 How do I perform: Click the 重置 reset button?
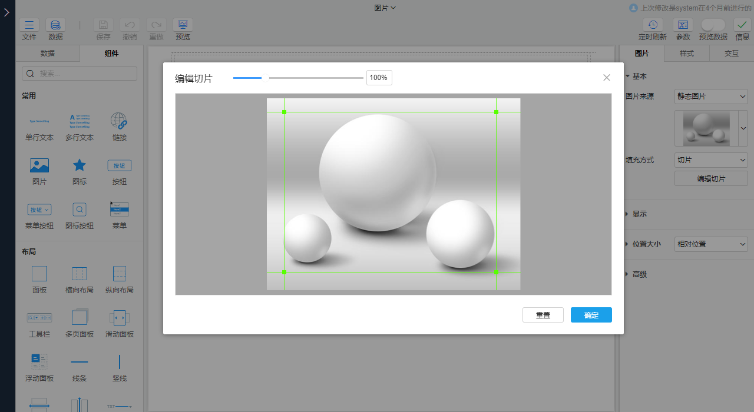[x=543, y=315]
